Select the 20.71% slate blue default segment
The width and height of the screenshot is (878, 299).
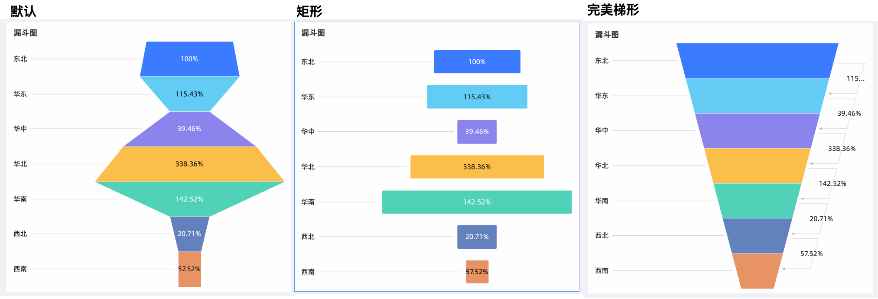[x=189, y=234]
